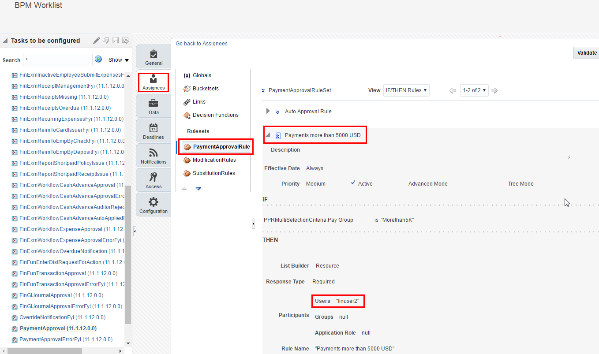Expand the Auto Approval Rule with its triangle

(x=268, y=111)
